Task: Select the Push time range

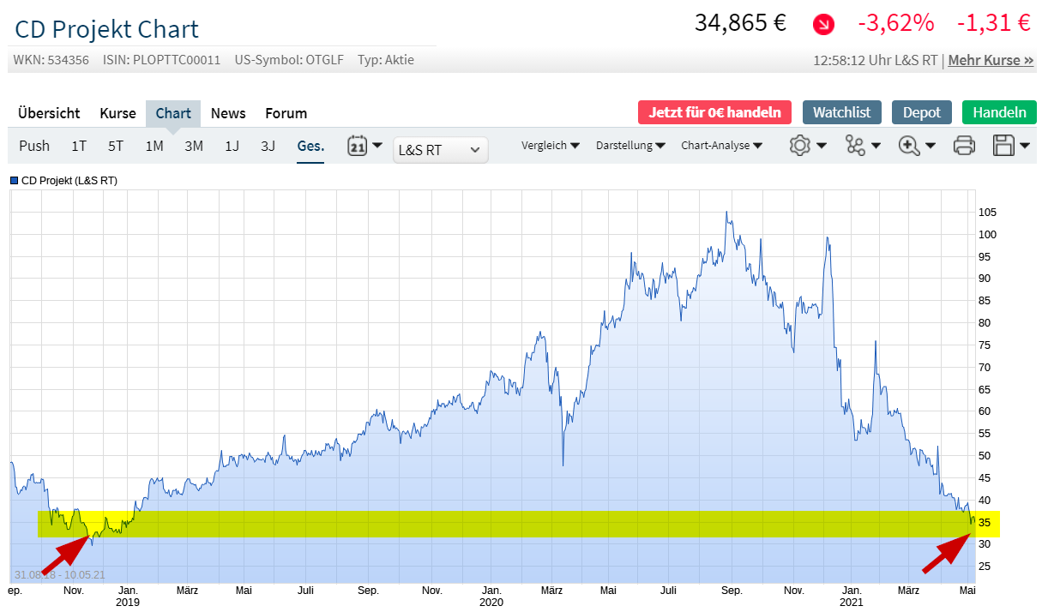Action: 34,146
